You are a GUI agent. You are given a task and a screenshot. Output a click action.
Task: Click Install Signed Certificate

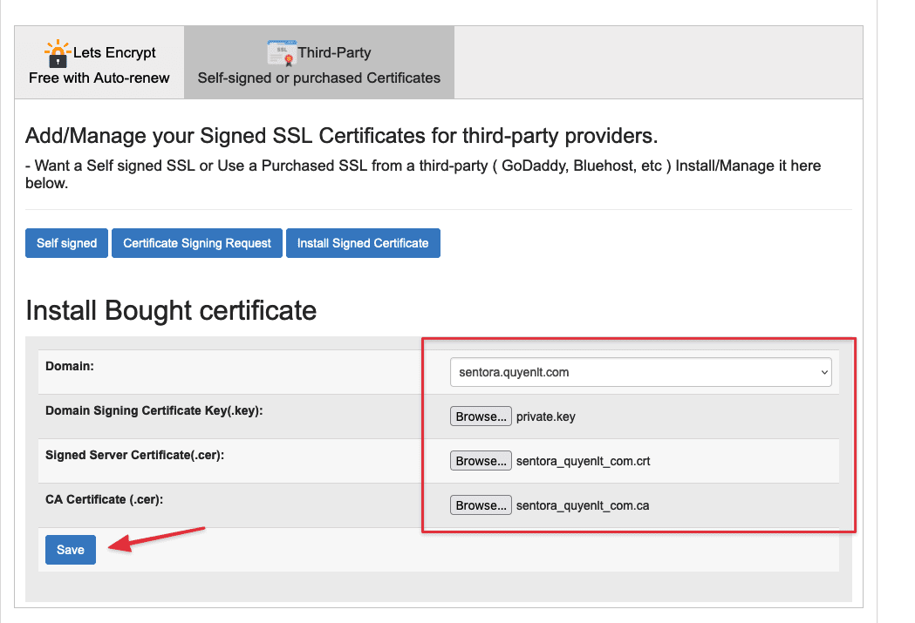(363, 243)
